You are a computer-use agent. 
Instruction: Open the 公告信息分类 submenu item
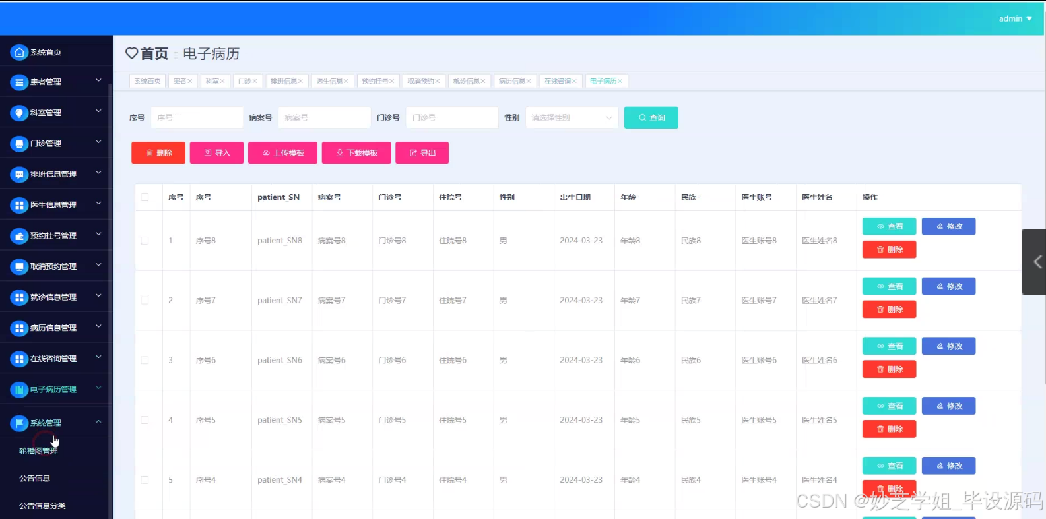coord(42,506)
